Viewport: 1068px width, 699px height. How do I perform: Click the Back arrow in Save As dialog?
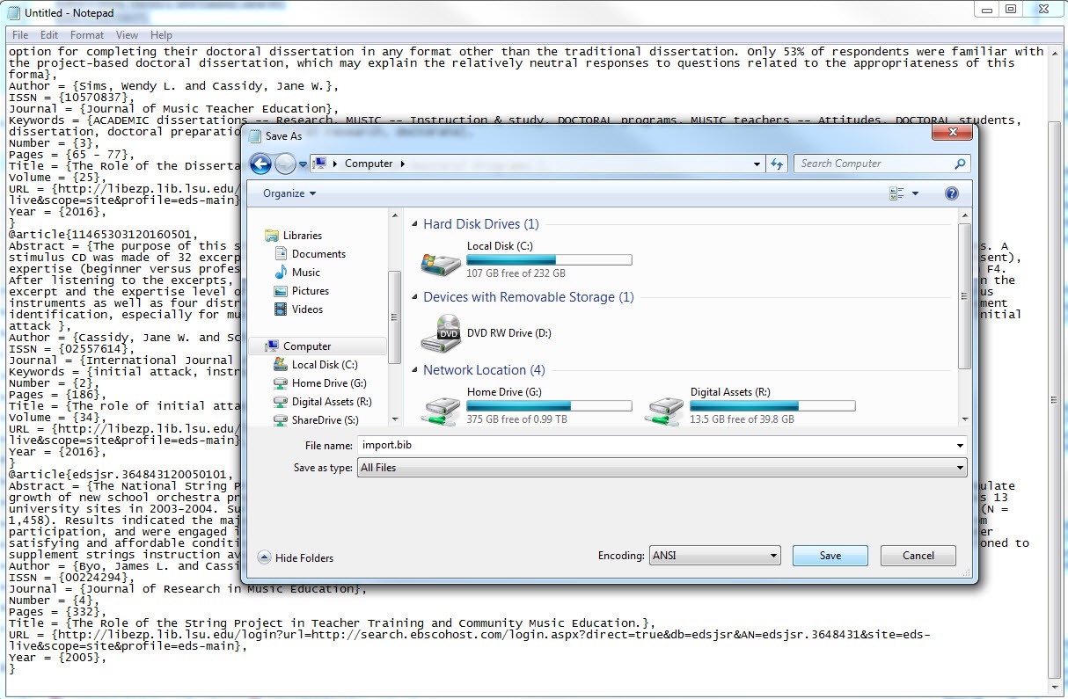260,164
